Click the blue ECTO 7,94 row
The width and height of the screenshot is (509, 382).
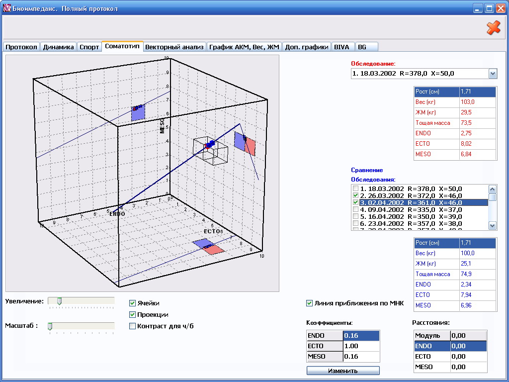pyautogui.click(x=455, y=294)
